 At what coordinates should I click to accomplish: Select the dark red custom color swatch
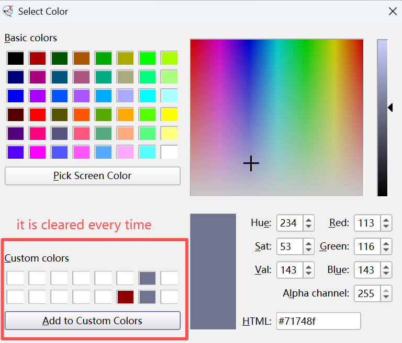tap(125, 297)
